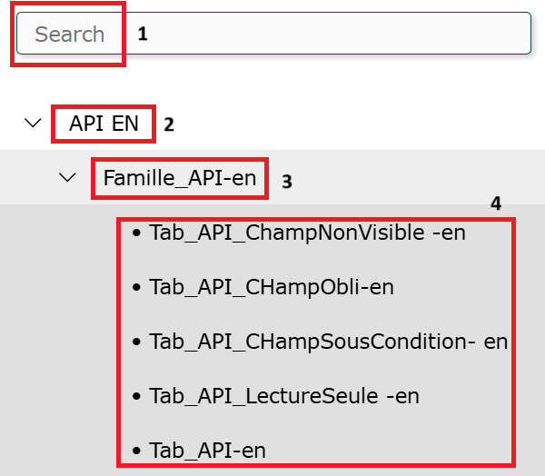Click annotation number 3 near Famille_API-en
545x476 pixels.
(286, 182)
